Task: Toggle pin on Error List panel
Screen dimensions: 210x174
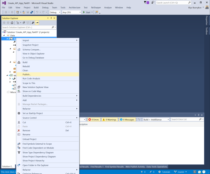Action: (199, 115)
